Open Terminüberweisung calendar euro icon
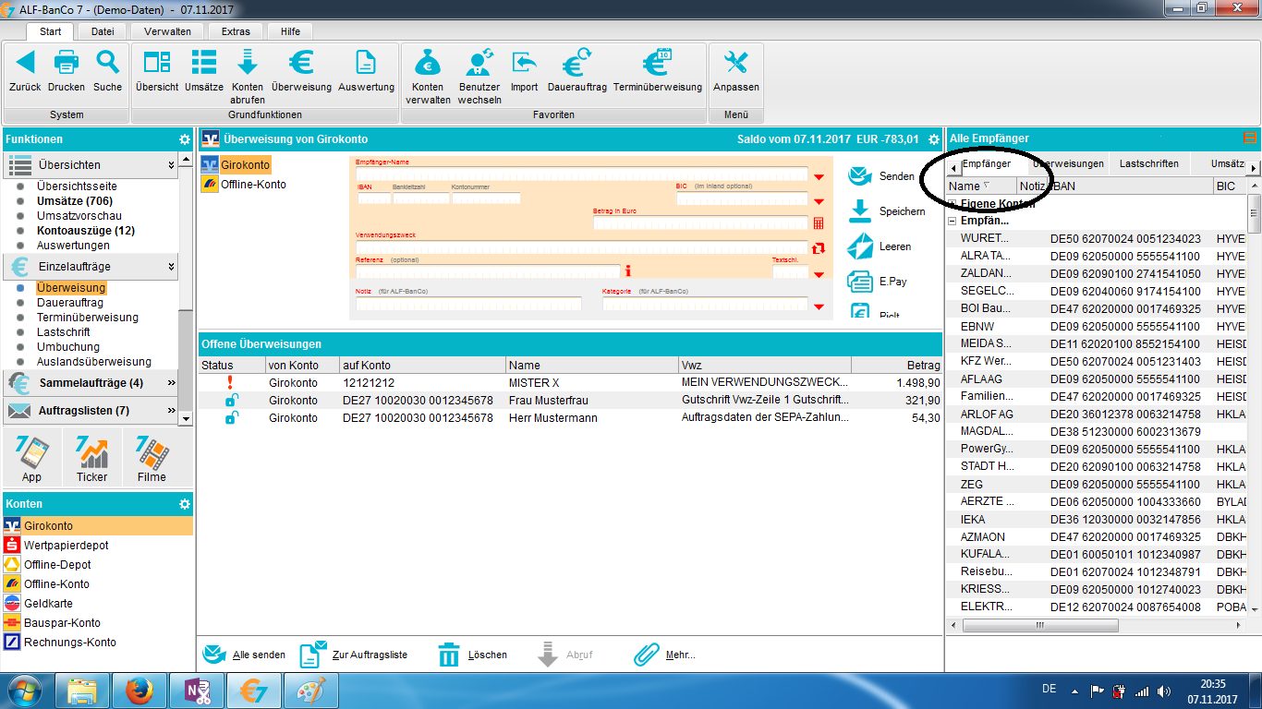This screenshot has width=1262, height=709. (x=658, y=63)
